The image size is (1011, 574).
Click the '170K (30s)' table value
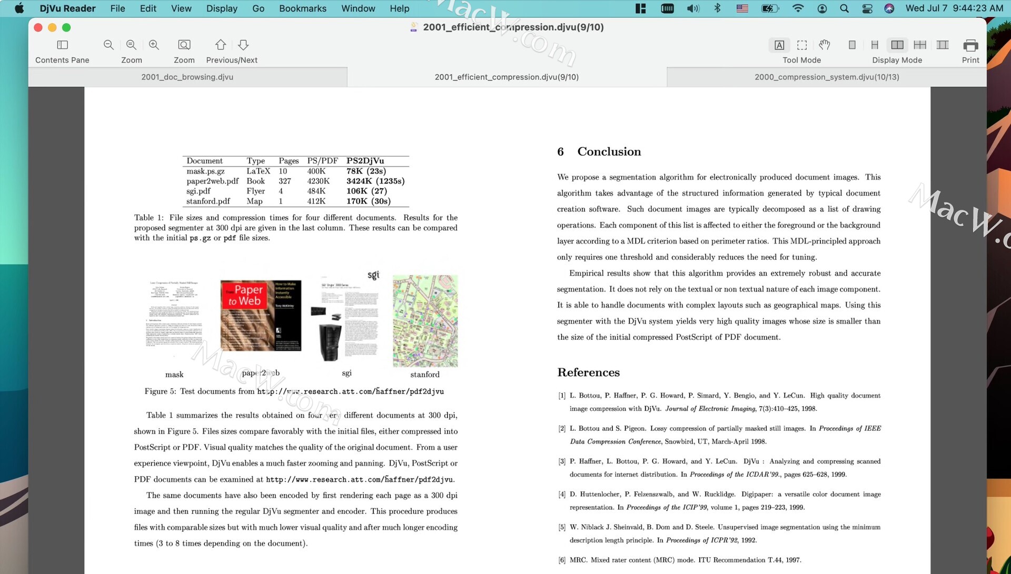(368, 201)
